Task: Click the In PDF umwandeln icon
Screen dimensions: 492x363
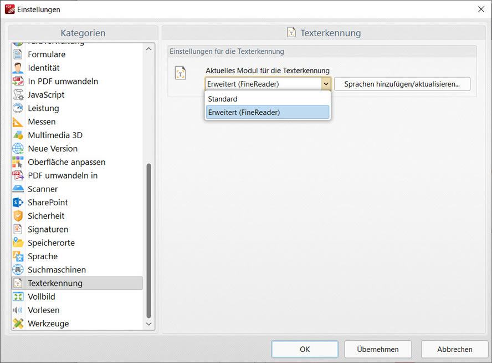Action: [x=18, y=81]
